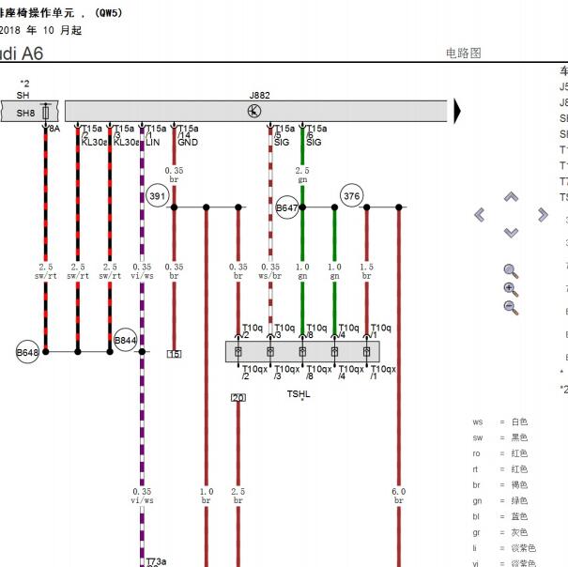The height and width of the screenshot is (567, 568).
Task: Click the T10q/4 pin label
Action: [x=348, y=331]
